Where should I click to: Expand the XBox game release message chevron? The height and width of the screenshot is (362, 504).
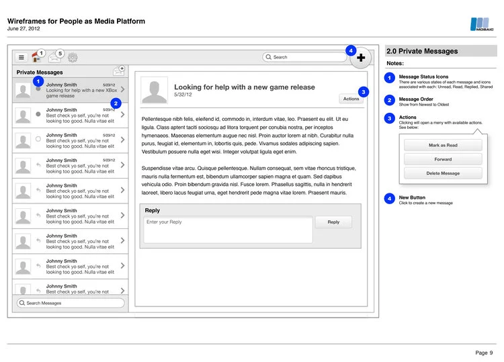pyautogui.click(x=122, y=89)
